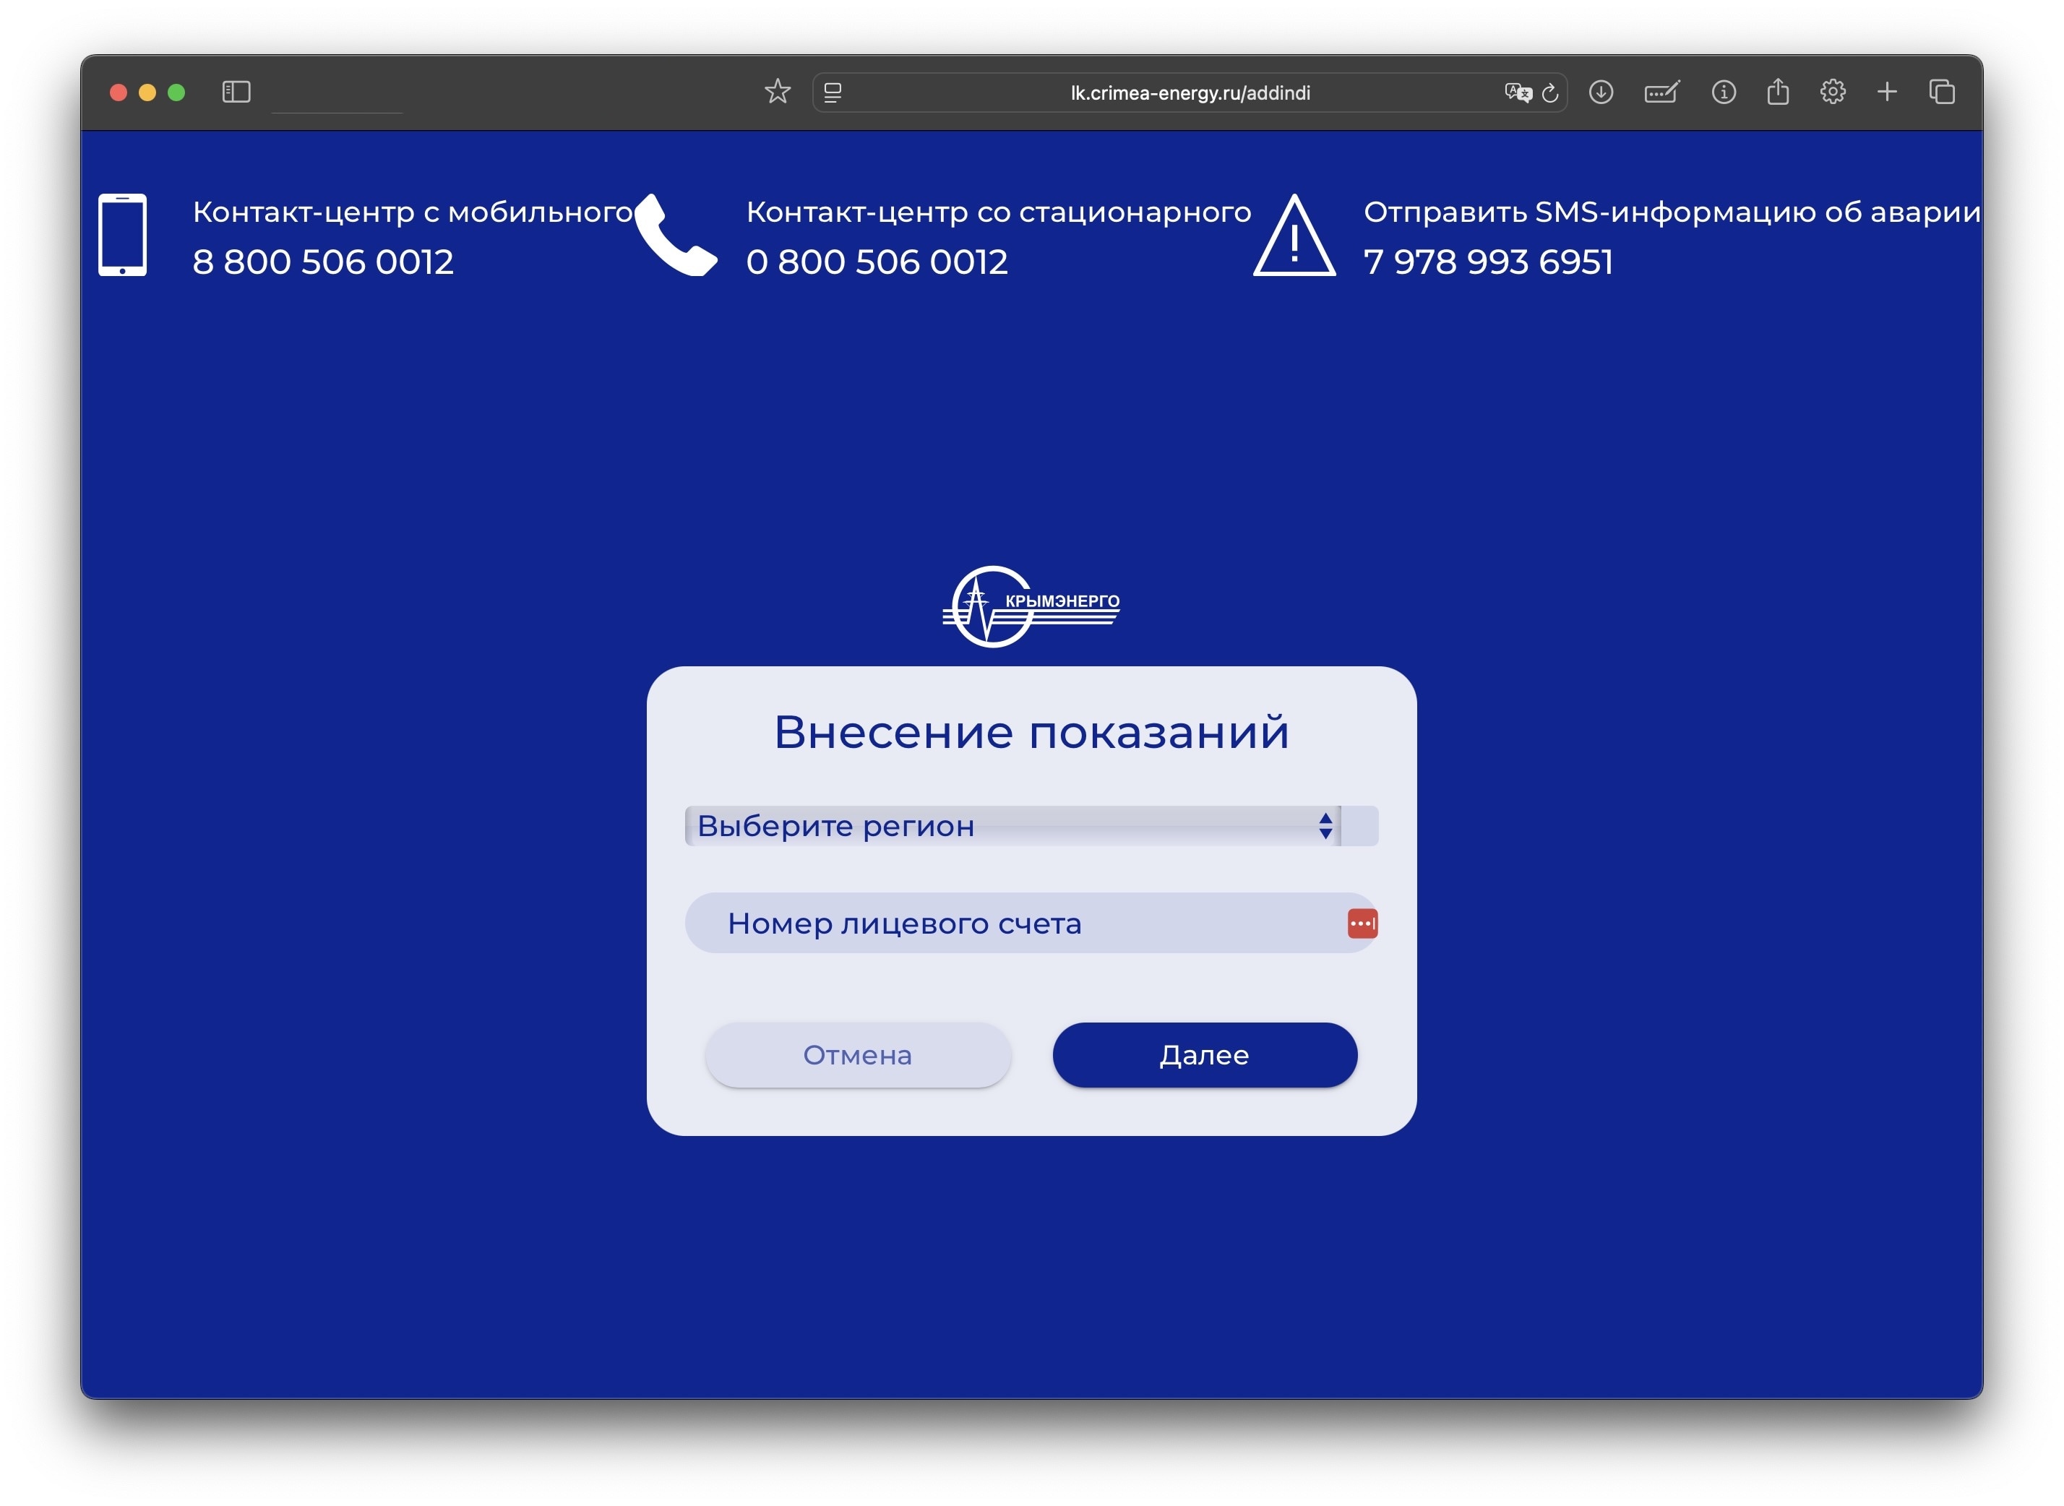Bookmark page with the star icon

777,91
